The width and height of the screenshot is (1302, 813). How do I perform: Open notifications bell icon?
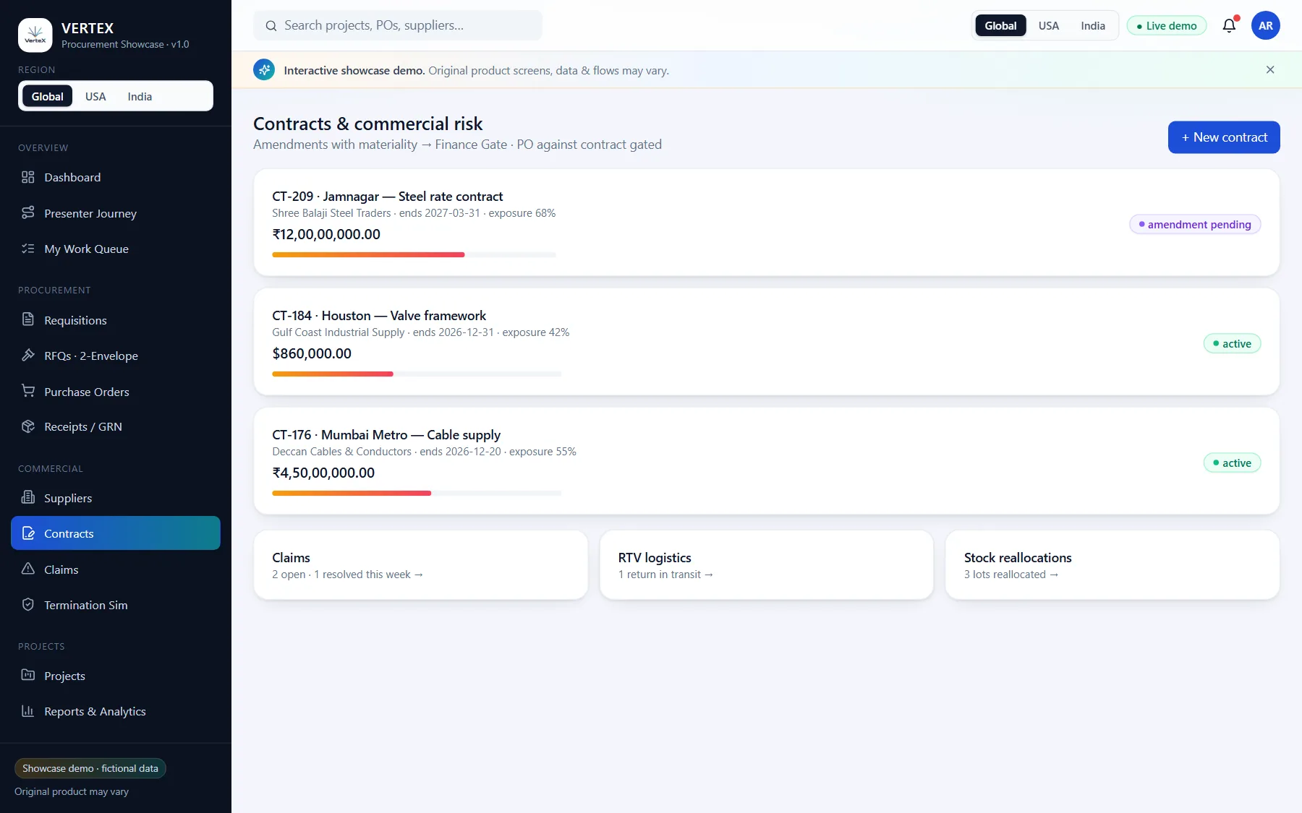pos(1229,26)
